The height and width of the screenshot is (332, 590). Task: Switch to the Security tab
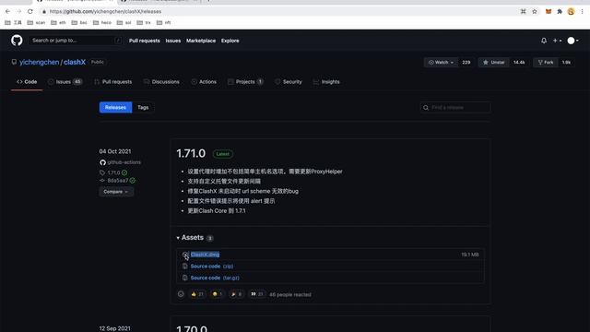(289, 82)
